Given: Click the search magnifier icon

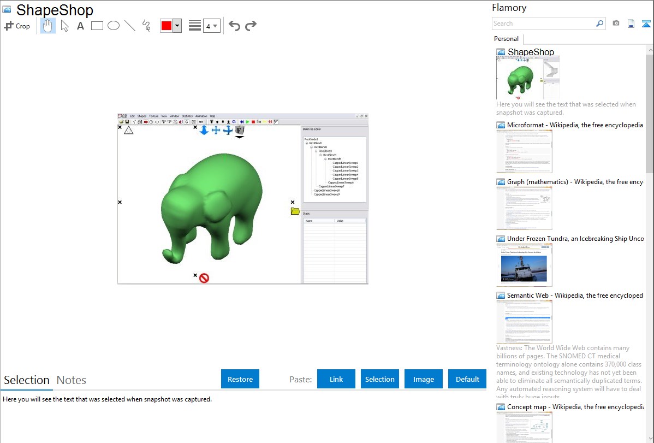Looking at the screenshot, I should (600, 23).
